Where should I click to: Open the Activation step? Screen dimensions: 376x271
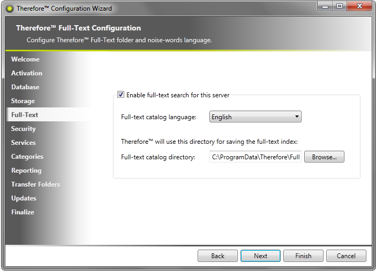27,73
